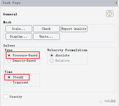The height and width of the screenshot is (106, 119).
Task: Open the mesh Display... dialog
Action: (19, 37)
